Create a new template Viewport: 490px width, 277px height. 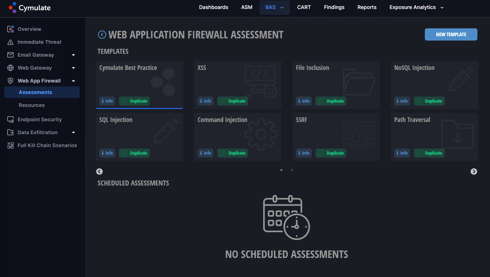(x=451, y=34)
